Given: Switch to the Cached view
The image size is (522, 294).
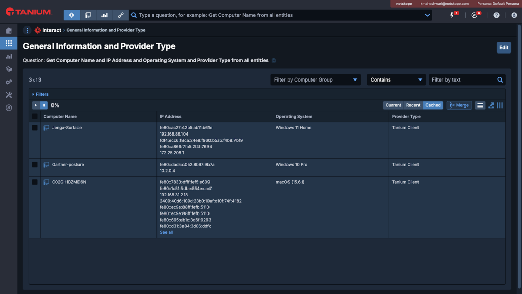Looking at the screenshot, I should click(433, 105).
